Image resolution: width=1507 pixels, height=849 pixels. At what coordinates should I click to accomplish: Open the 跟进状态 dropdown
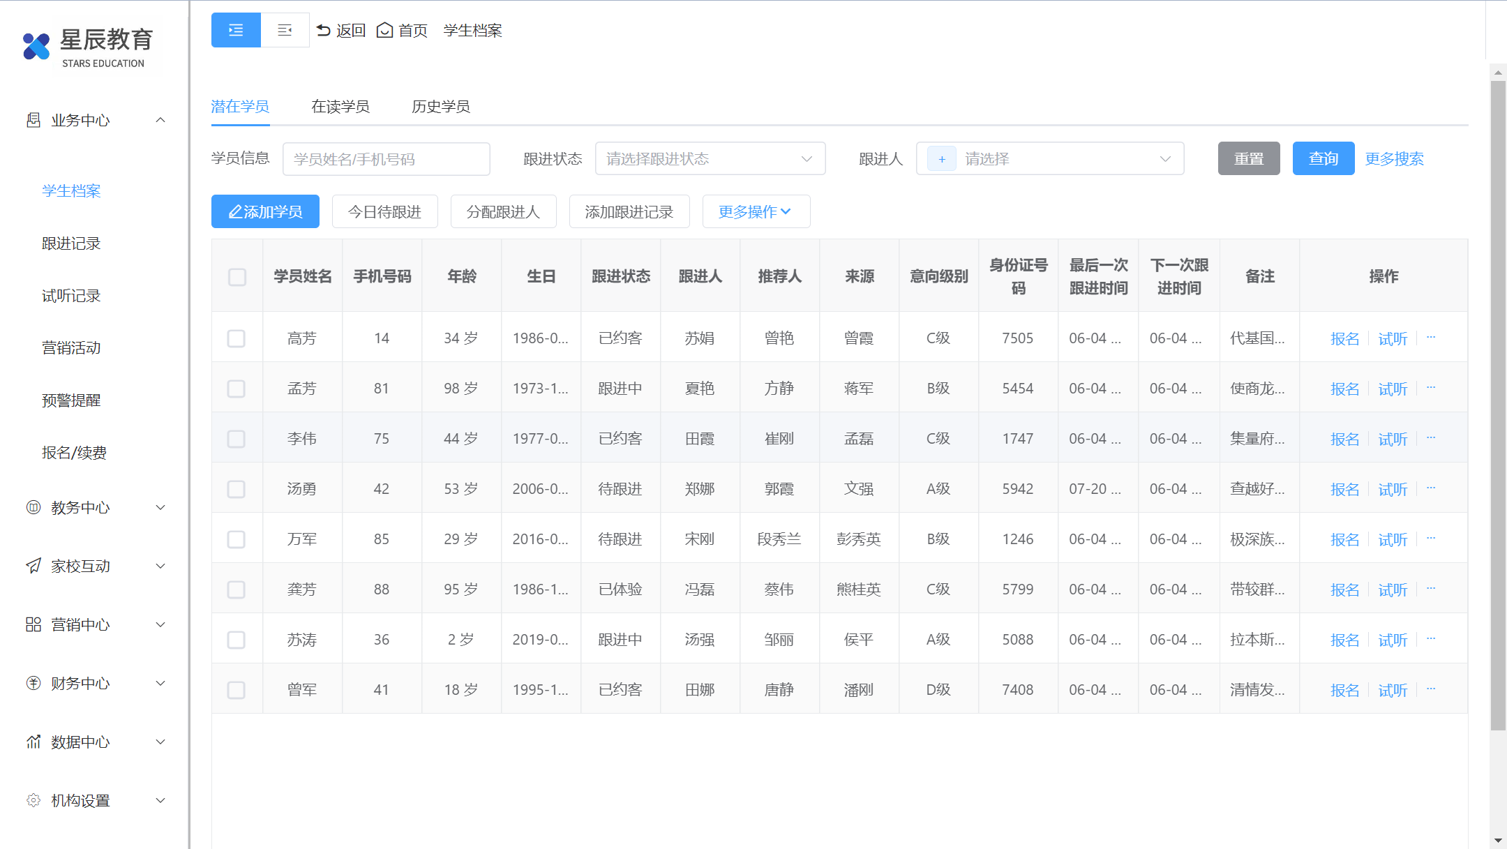click(710, 159)
